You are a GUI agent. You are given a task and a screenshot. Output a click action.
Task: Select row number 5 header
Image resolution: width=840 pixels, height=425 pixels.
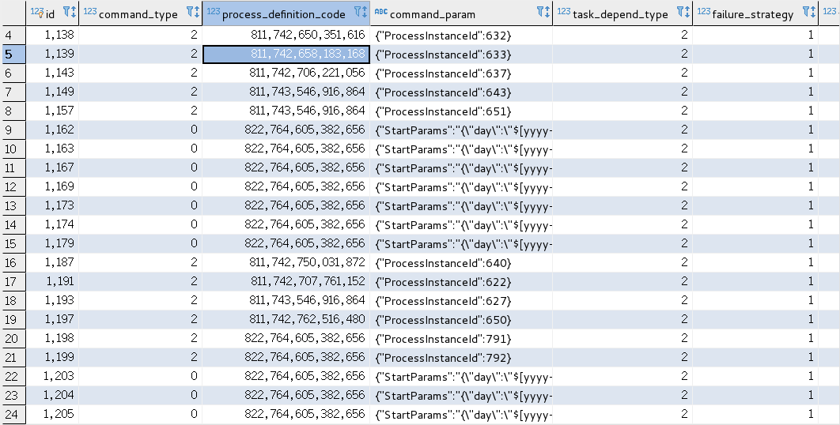click(13, 54)
